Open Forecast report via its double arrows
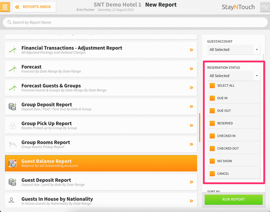 191,69
